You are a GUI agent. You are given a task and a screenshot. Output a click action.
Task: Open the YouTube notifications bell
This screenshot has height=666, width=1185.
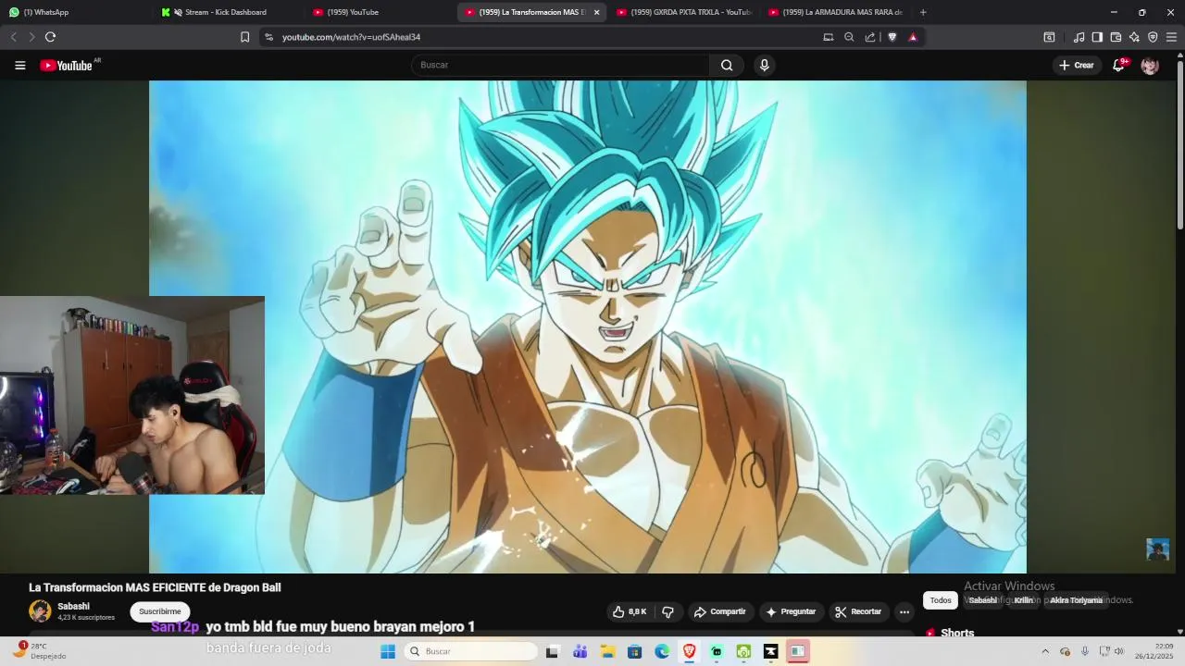click(x=1118, y=65)
